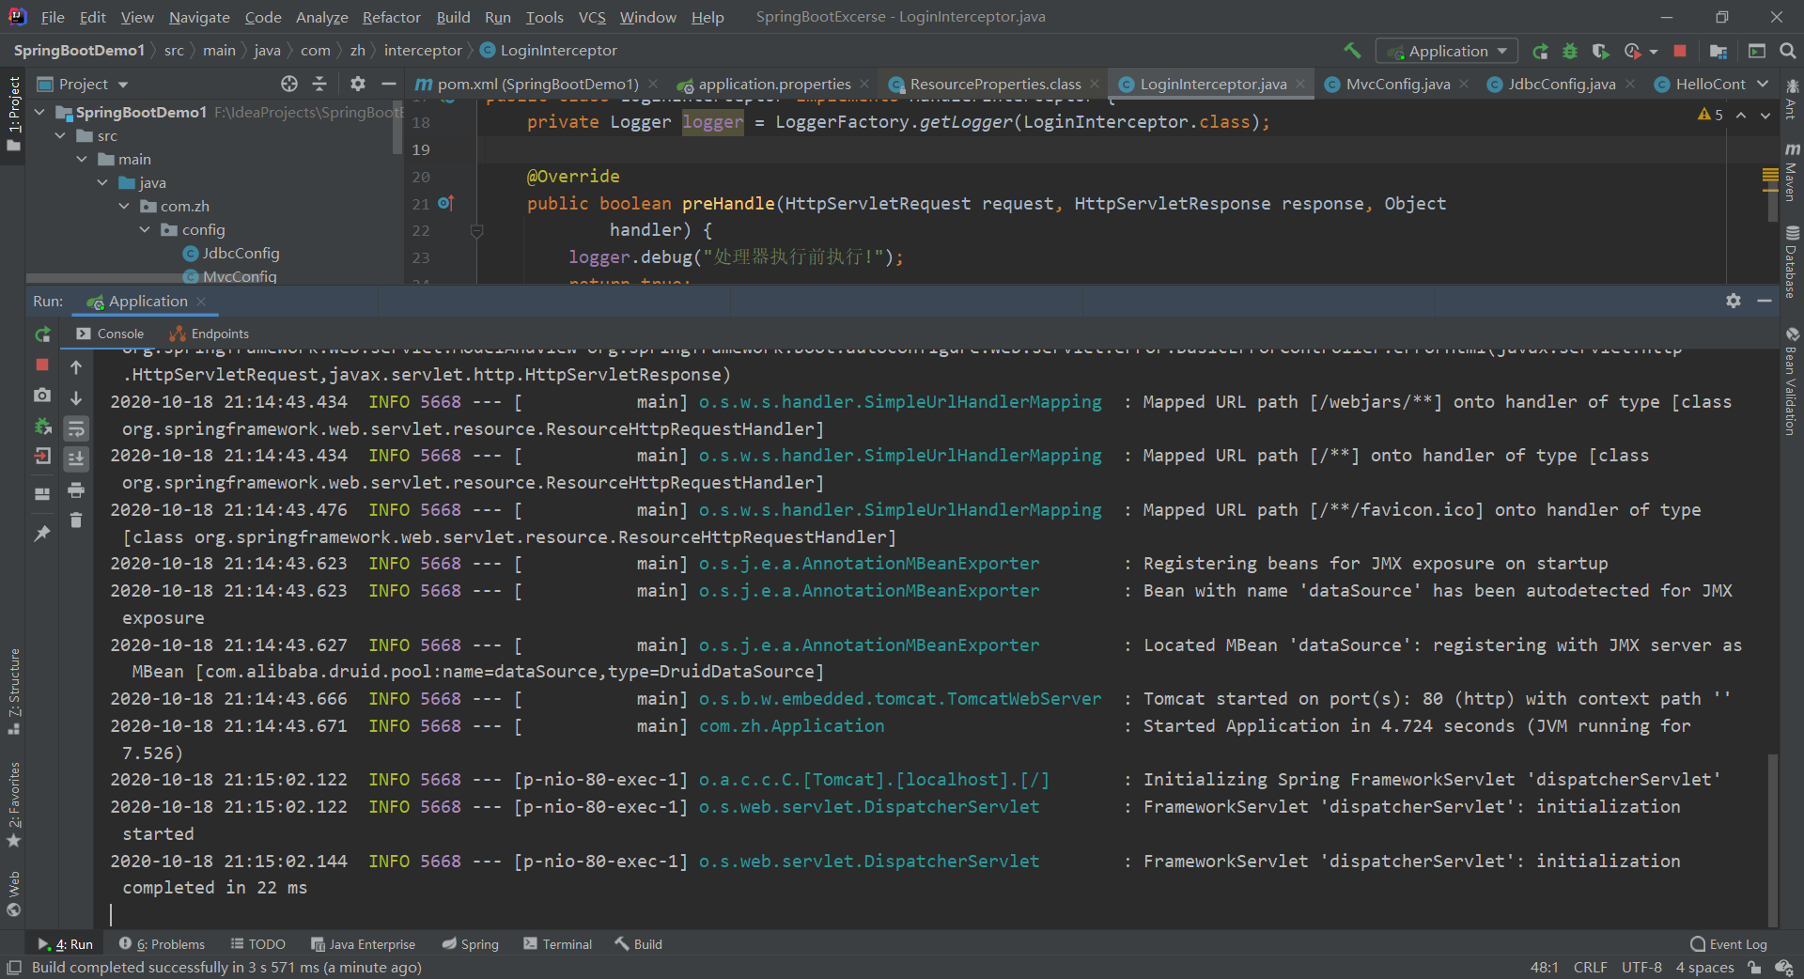Viewport: 1804px width, 979px height.
Task: Collapse the config package node
Action: (145, 229)
